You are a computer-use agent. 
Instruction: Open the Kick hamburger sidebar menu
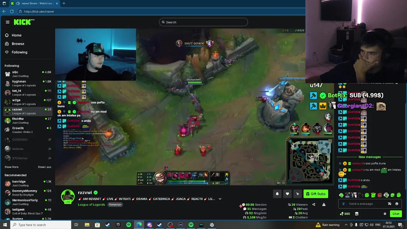(x=7, y=22)
